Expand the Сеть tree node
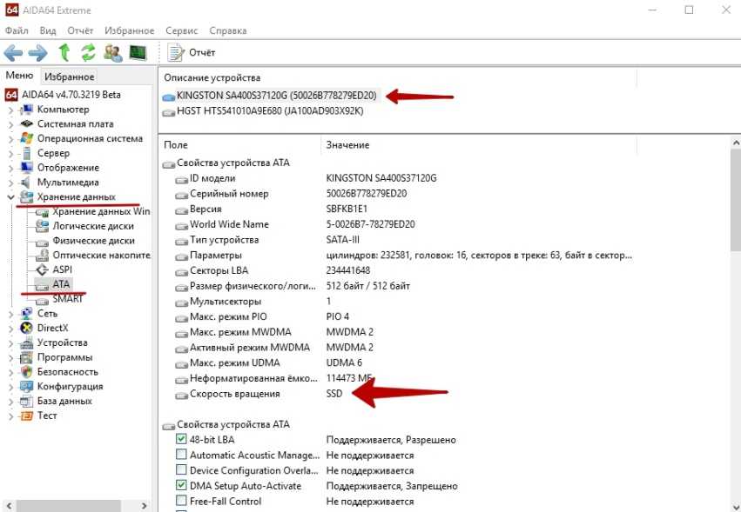 [10, 314]
